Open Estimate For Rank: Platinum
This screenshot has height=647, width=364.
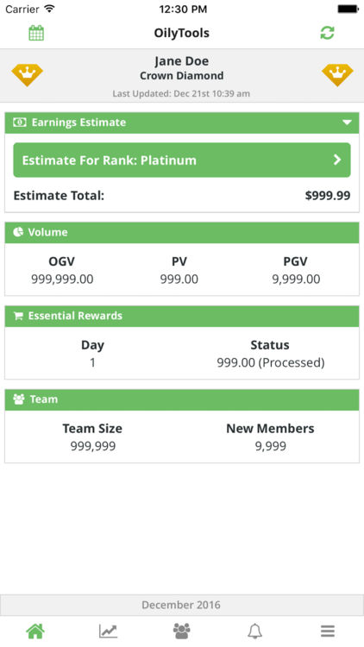pyautogui.click(x=182, y=160)
